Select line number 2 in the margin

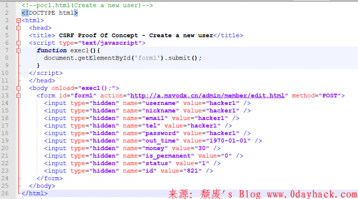coord(7,13)
